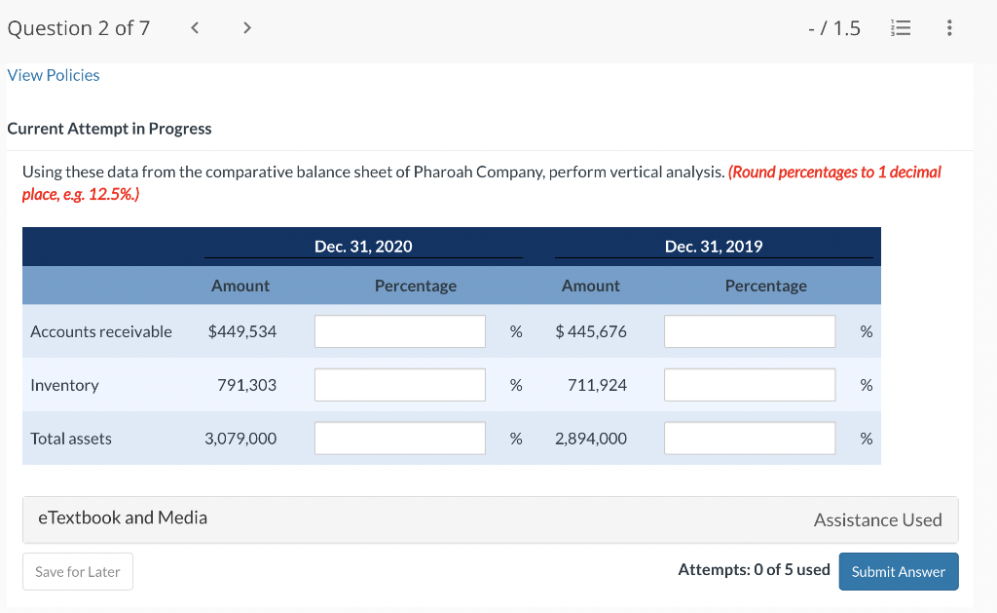Select Total assets 2020 percentage field
This screenshot has height=613, width=997.
399,439
